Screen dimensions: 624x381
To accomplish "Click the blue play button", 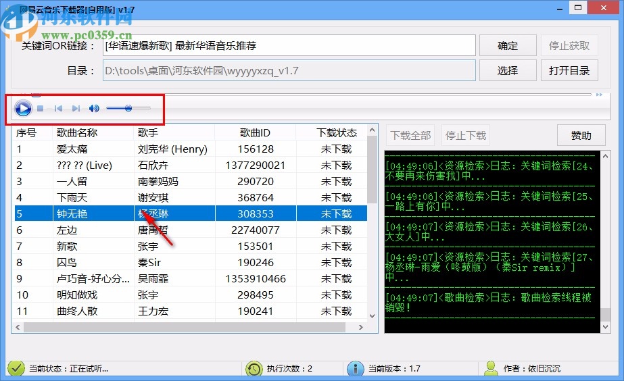I will pyautogui.click(x=23, y=108).
